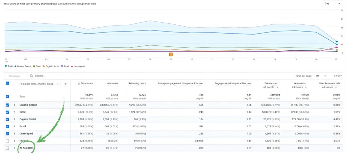This screenshot has height=153, width=346.
Task: Toggle the Direct legend item
Action: [x=37, y=66]
